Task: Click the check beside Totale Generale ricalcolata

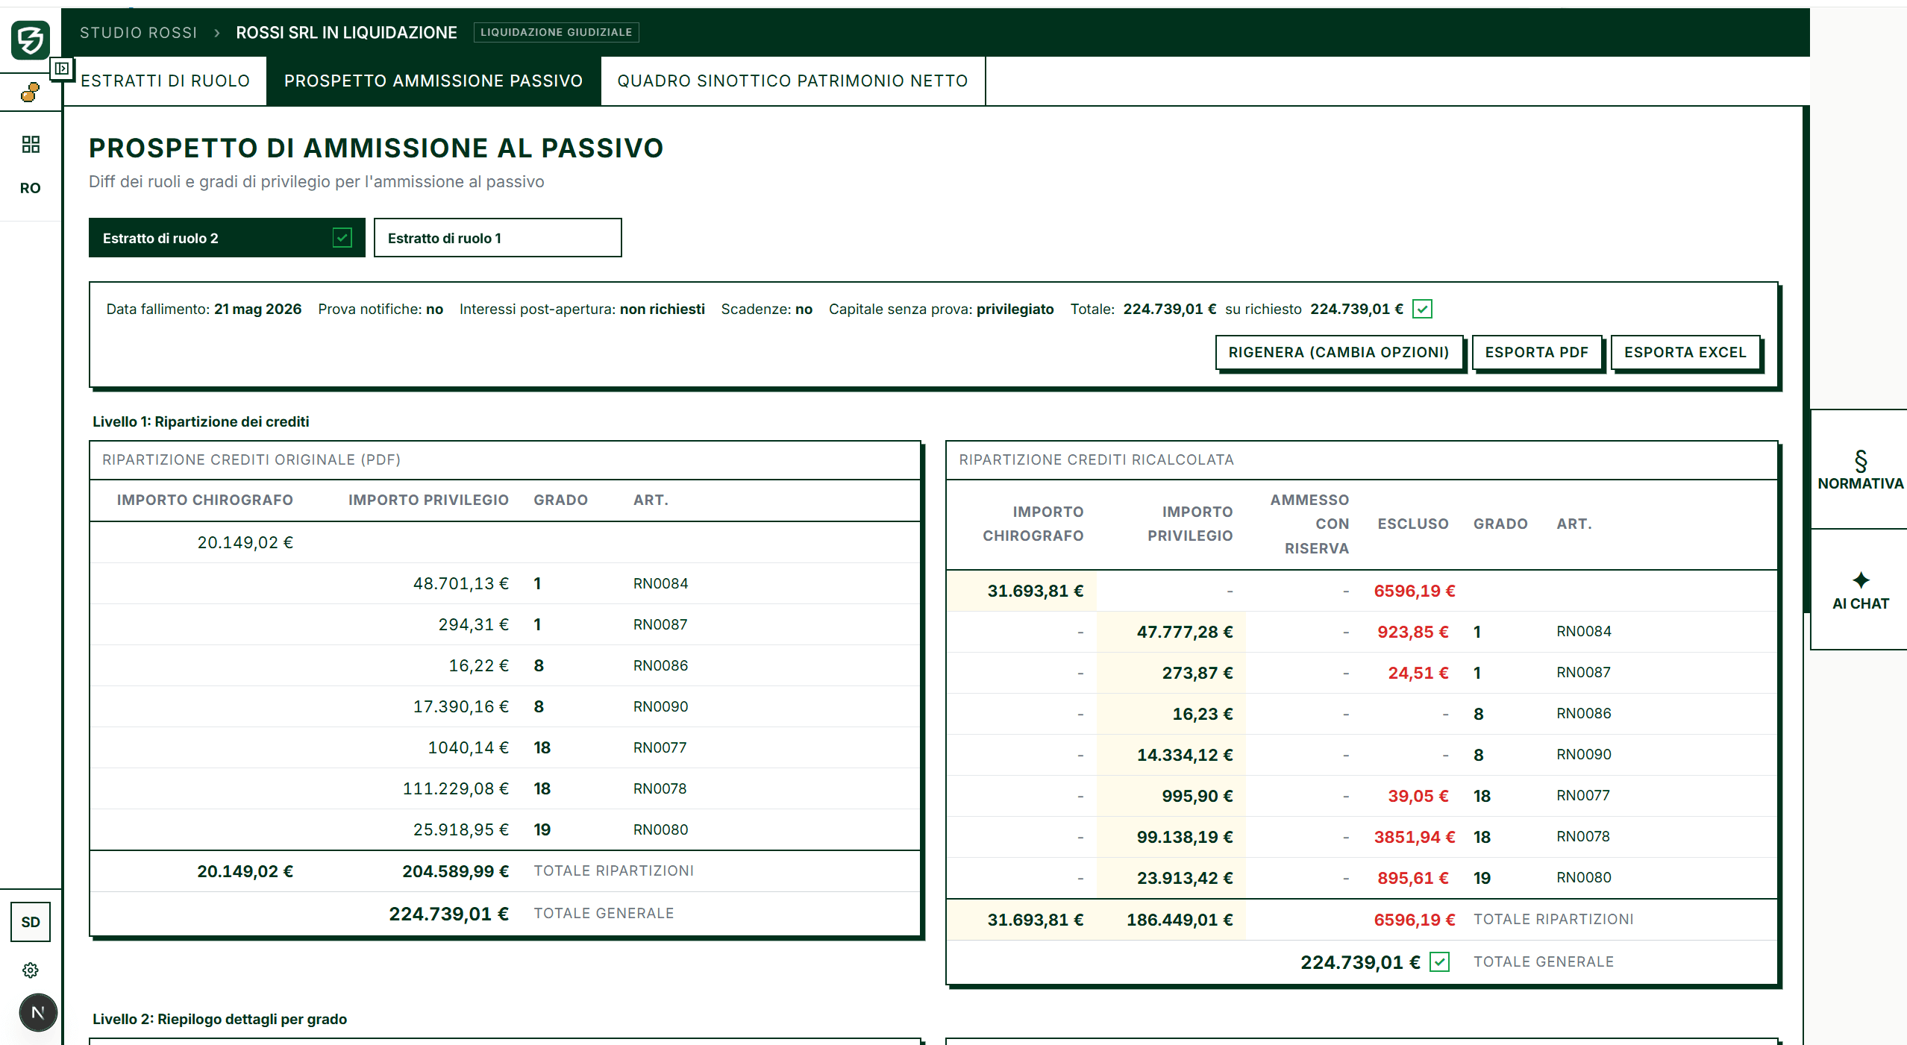Action: (x=1440, y=962)
